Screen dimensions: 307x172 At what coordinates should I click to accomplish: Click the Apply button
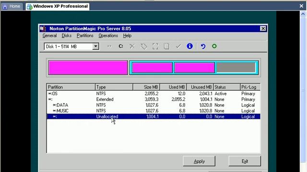point(199,161)
